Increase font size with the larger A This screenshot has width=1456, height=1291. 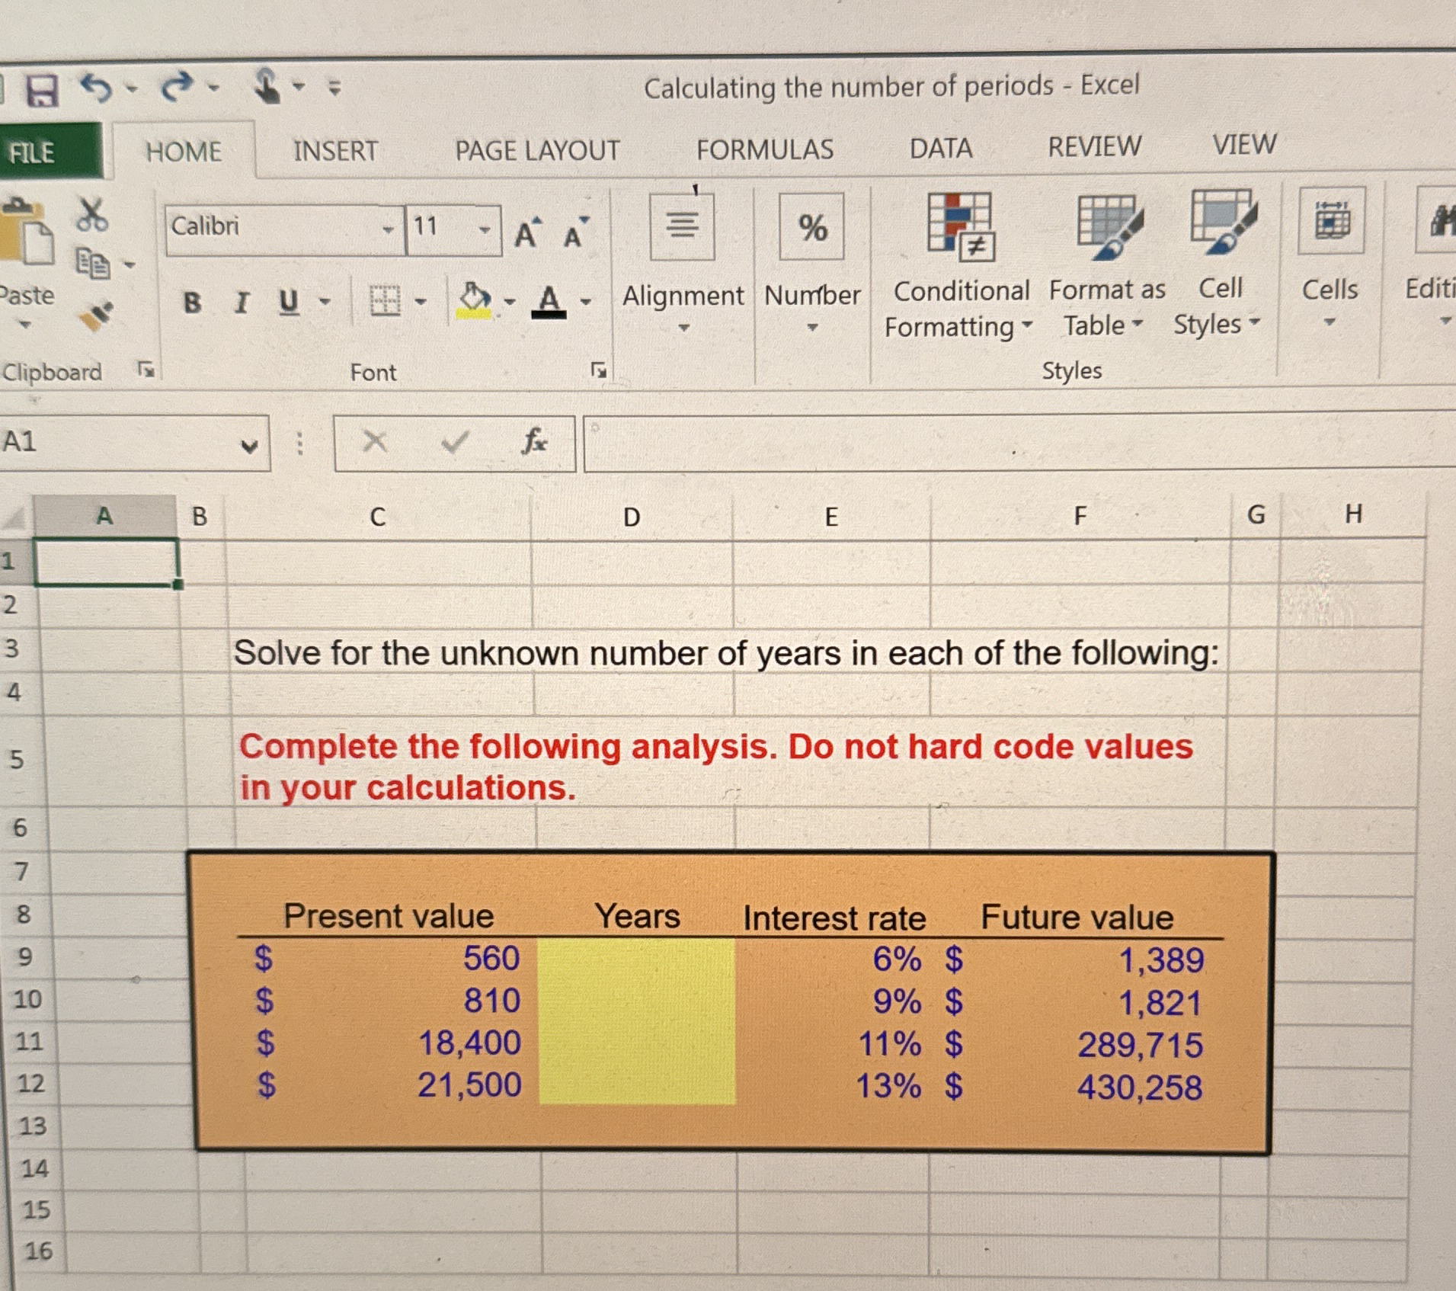(527, 232)
